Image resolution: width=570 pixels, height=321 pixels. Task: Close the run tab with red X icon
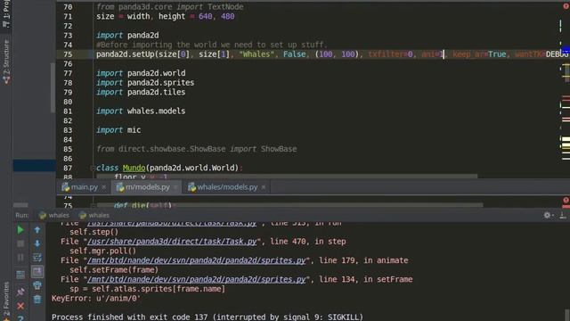20,306
